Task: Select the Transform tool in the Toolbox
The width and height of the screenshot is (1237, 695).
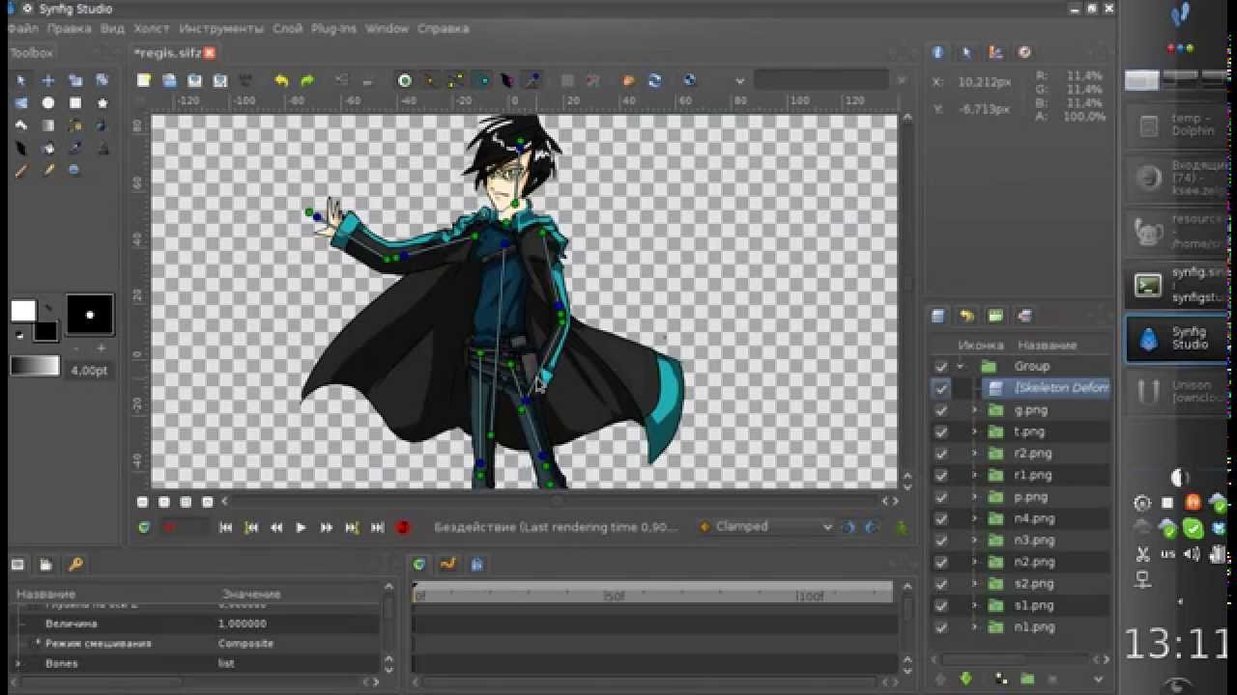Action: pyautogui.click(x=21, y=80)
